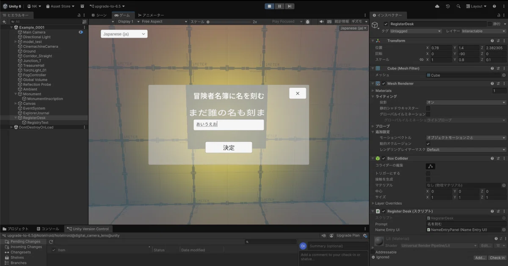Viewport: 508px width, 266px height.
Task: Open Mesh Renderer context menu dots
Action: 504,83
